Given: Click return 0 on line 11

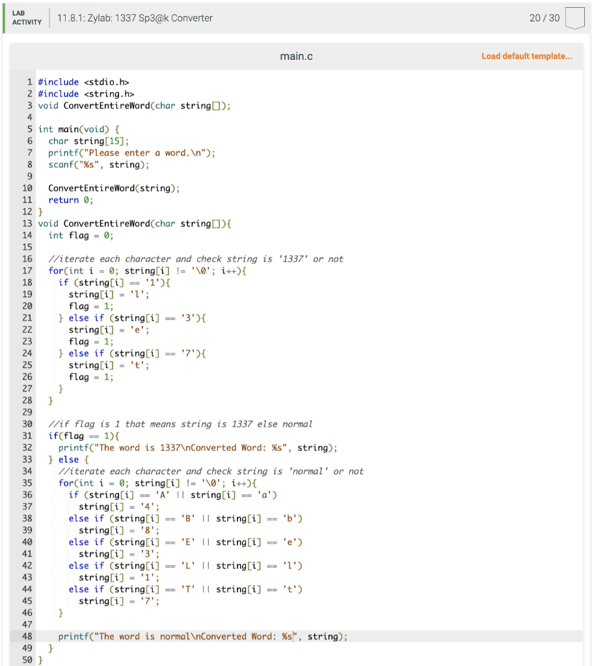Looking at the screenshot, I should (70, 200).
